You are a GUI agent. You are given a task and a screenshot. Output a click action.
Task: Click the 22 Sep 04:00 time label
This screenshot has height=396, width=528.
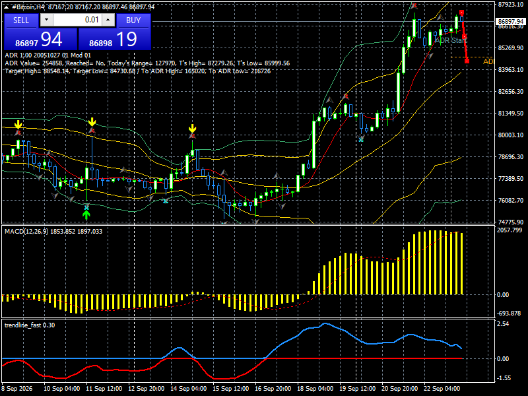pos(442,388)
